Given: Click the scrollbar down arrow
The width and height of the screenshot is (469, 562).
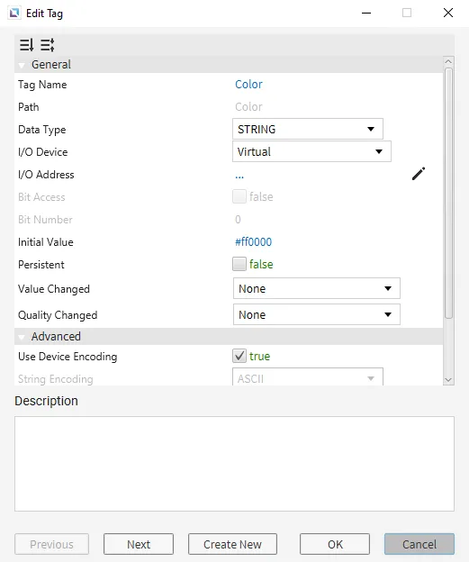Looking at the screenshot, I should coord(448,379).
